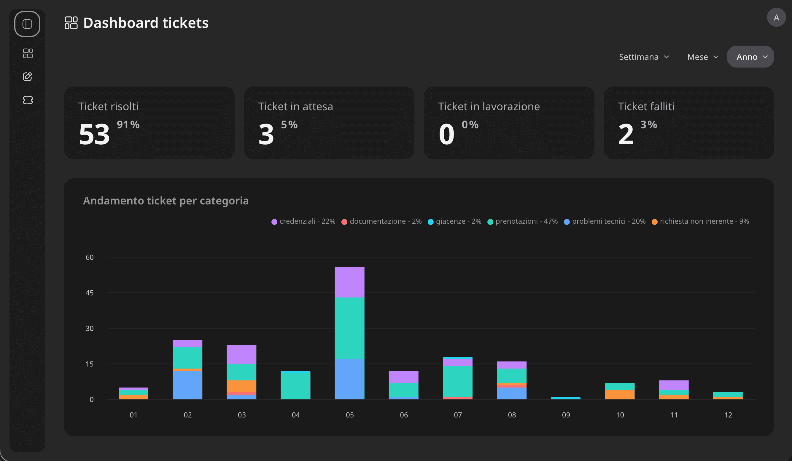
Task: Click the dashboard icon beside the page title
Action: (71, 23)
